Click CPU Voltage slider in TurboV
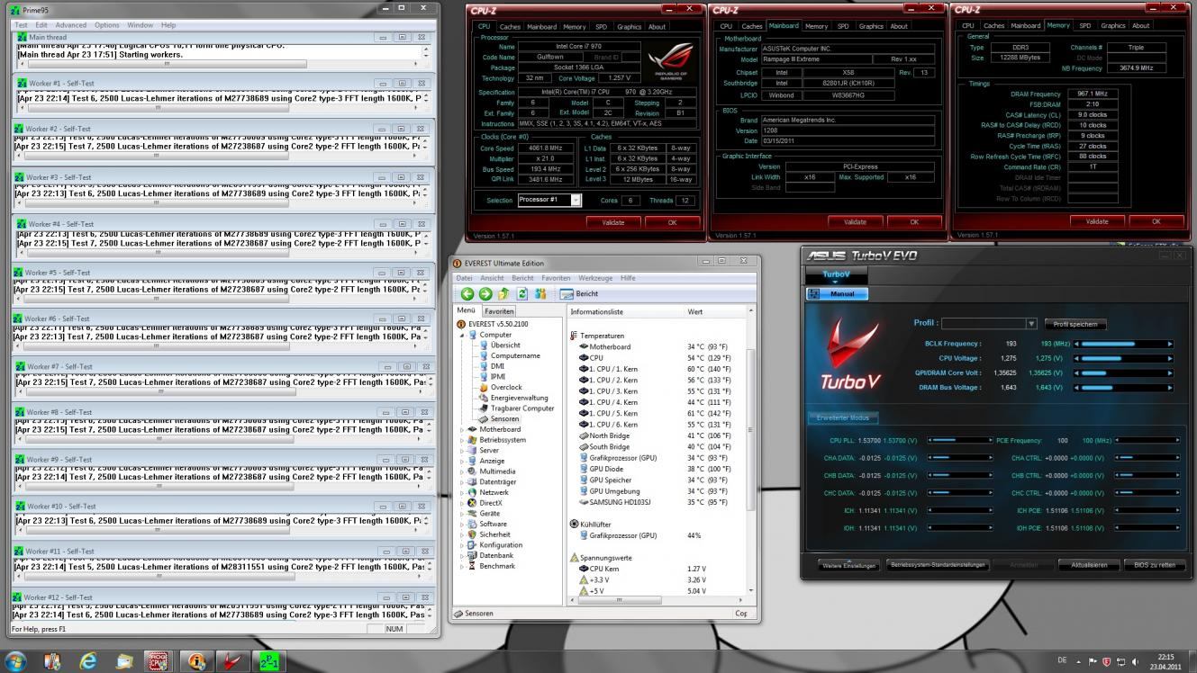This screenshot has width=1197, height=673. [x=1124, y=358]
